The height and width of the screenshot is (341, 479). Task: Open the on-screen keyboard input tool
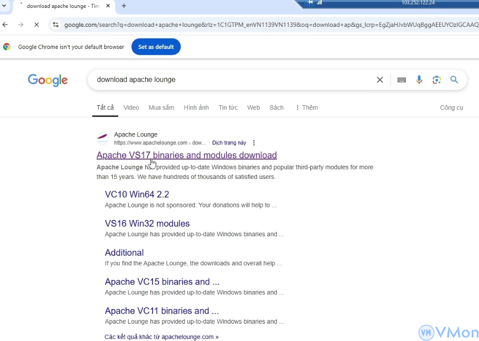tap(402, 80)
